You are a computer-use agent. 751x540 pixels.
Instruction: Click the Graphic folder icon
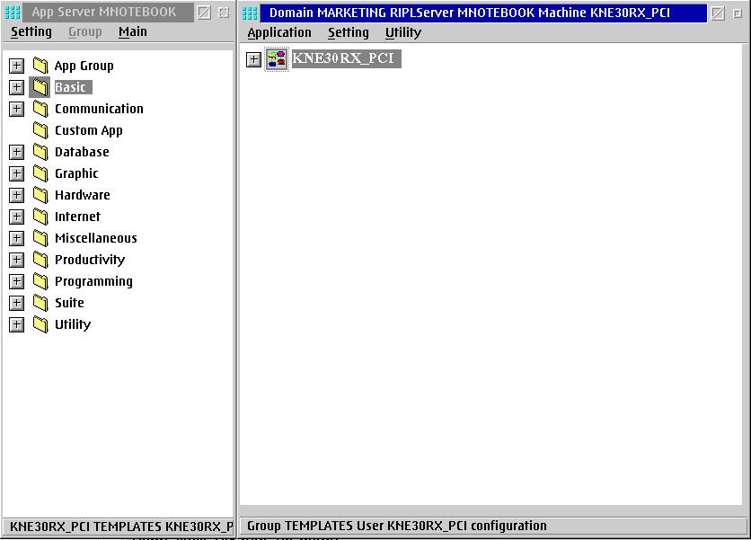pos(40,173)
